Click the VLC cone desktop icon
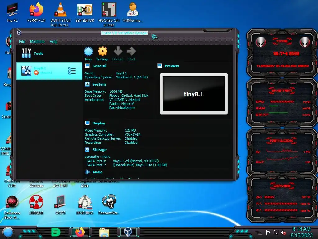318x239 pixels. click(61, 14)
